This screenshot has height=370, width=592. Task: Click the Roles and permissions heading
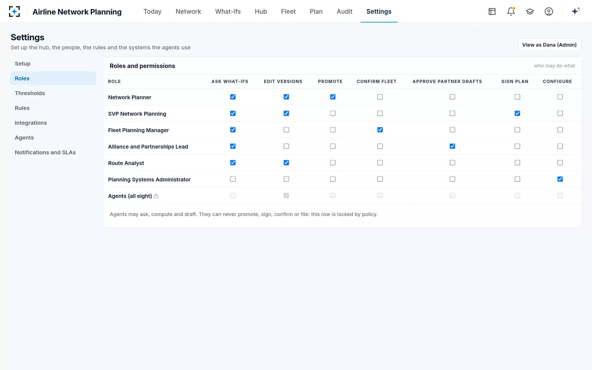pyautogui.click(x=142, y=66)
